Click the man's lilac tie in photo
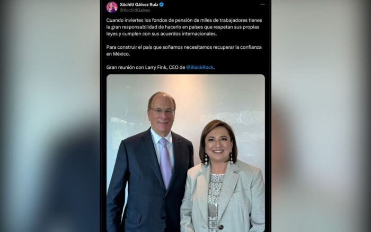The image size is (371, 232). (165, 163)
